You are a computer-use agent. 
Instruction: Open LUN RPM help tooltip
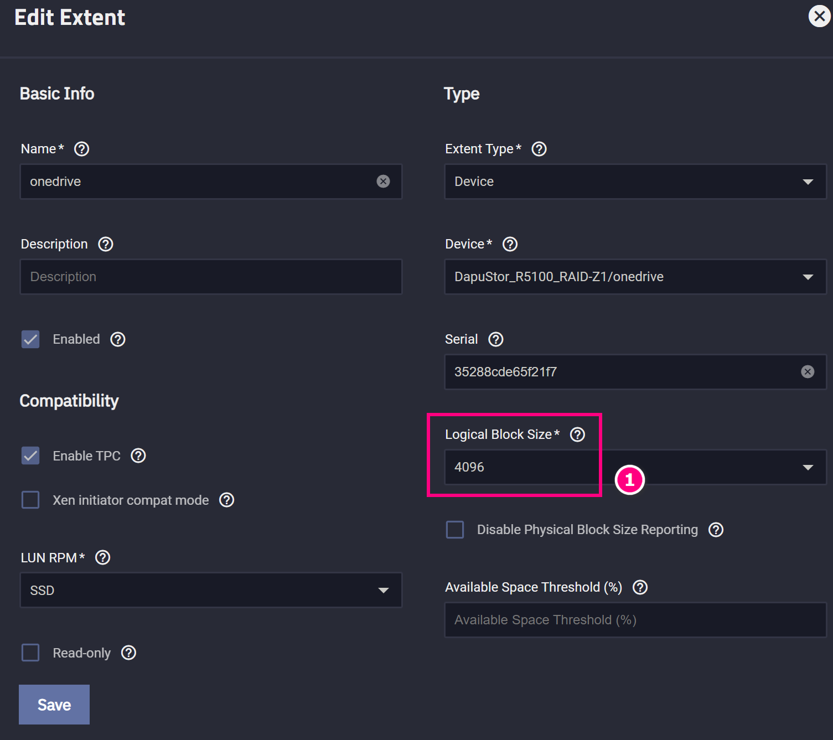click(103, 557)
